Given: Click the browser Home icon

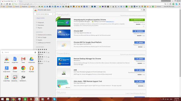Looking at the screenshot, I should [10, 4].
